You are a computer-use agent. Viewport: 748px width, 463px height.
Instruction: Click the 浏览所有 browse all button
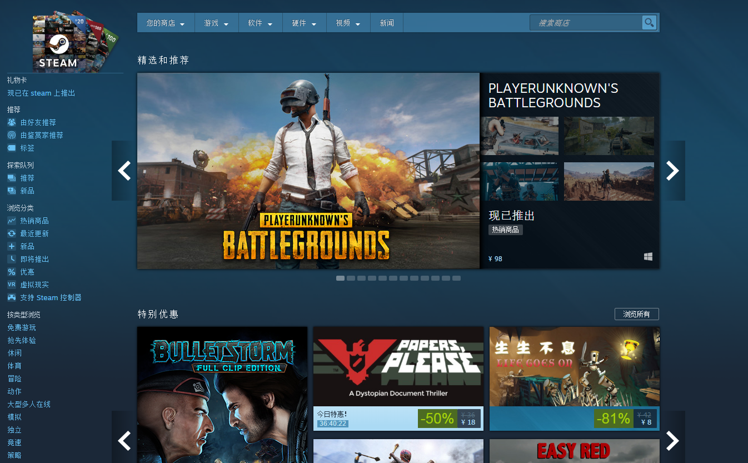[x=636, y=313]
